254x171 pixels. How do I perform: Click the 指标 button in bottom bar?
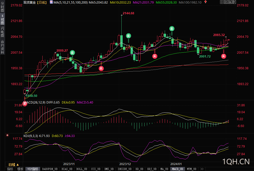[x=10, y=169]
